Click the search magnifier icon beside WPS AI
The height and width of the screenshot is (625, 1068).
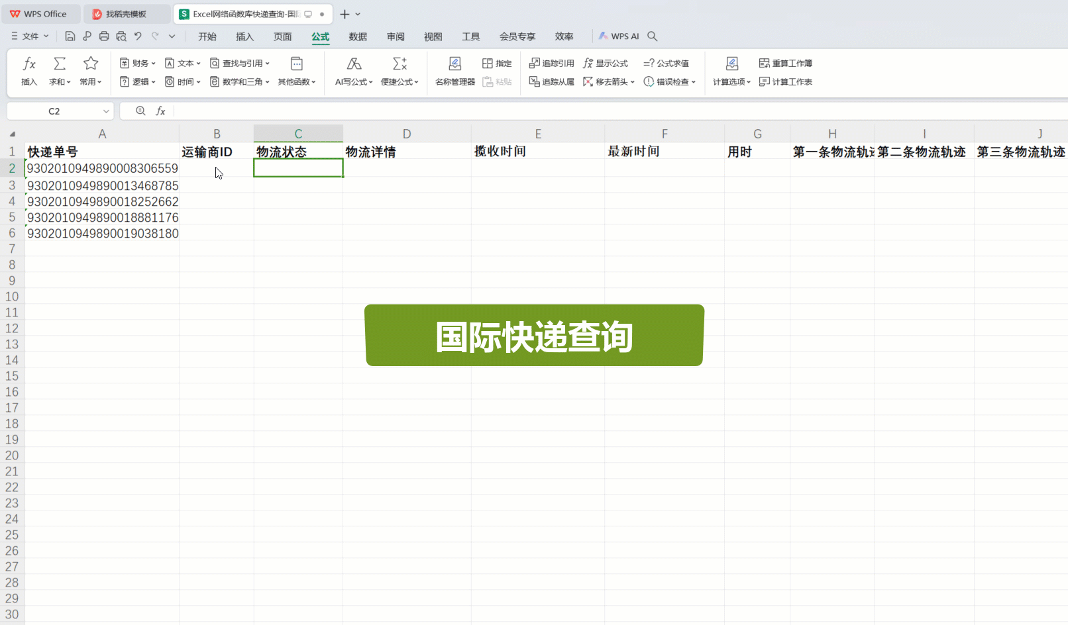coord(652,36)
